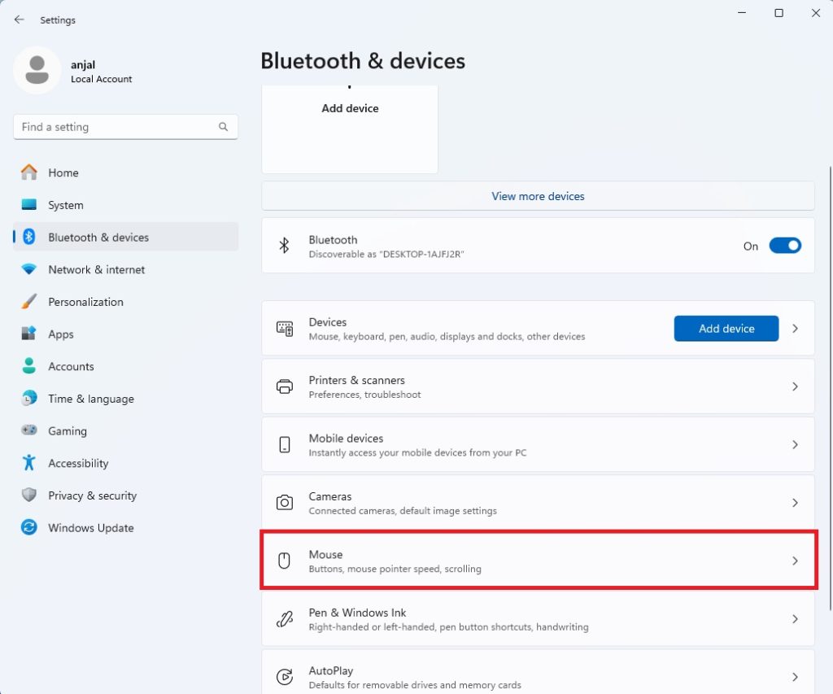
Task: Expand the Printers & scanners row
Action: tap(537, 386)
